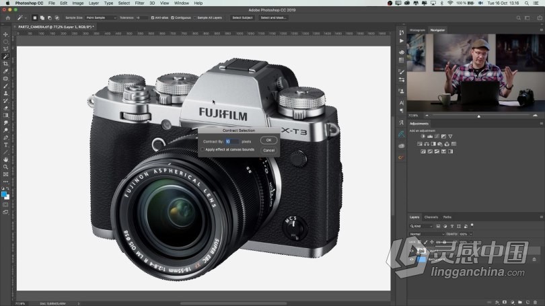The height and width of the screenshot is (306, 545).
Task: Open the Image menu
Action: [77, 3]
